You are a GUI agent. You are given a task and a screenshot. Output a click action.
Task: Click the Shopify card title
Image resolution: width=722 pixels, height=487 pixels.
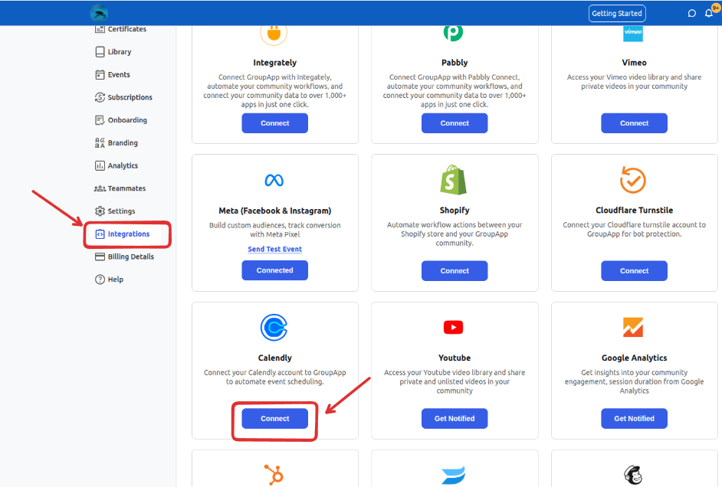click(455, 210)
